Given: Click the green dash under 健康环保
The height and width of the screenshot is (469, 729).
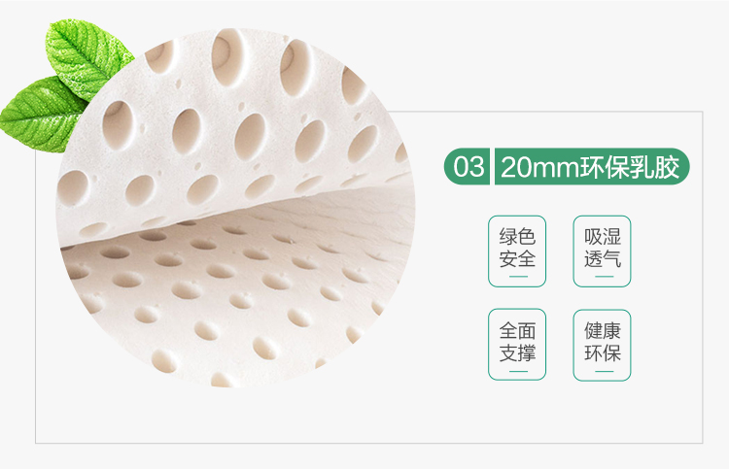Looking at the screenshot, I should click(604, 372).
